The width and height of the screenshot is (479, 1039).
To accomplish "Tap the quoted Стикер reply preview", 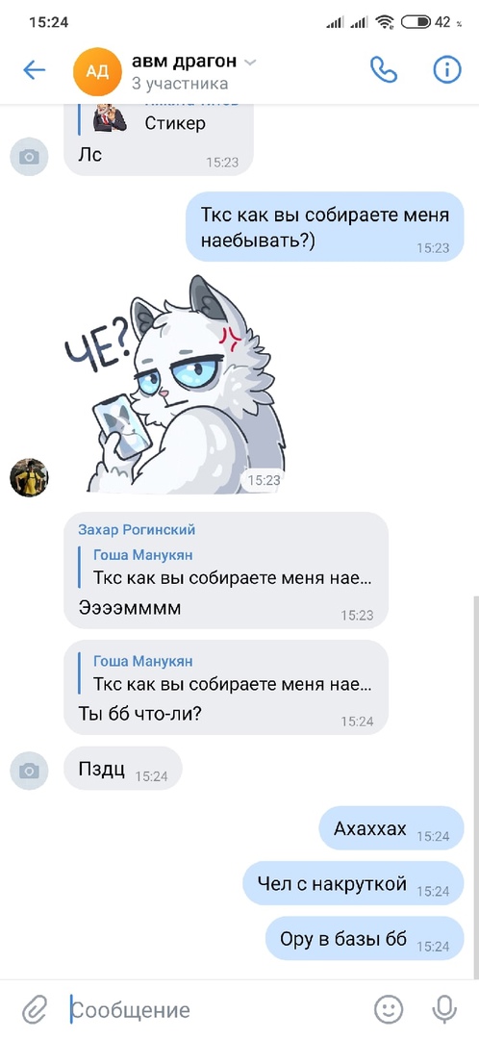I will click(159, 118).
